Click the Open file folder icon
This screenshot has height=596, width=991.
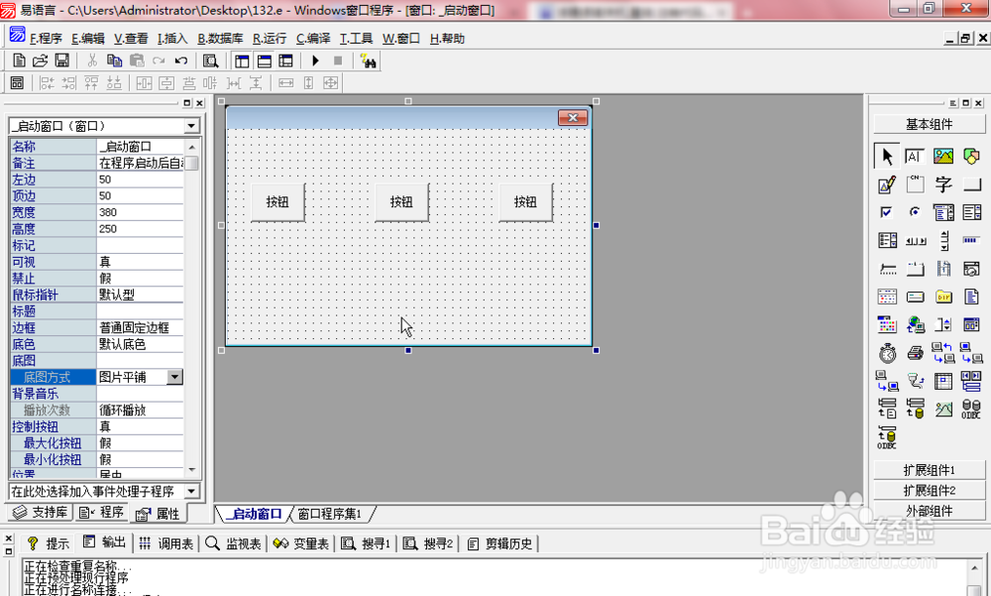click(x=40, y=60)
